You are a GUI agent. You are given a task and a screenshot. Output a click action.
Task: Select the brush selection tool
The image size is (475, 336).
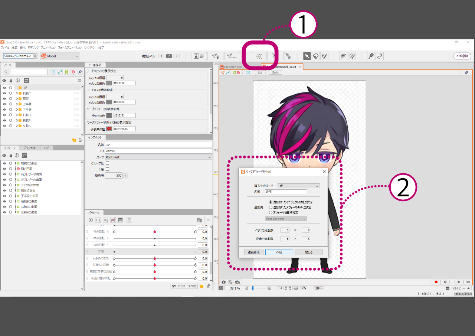325,56
